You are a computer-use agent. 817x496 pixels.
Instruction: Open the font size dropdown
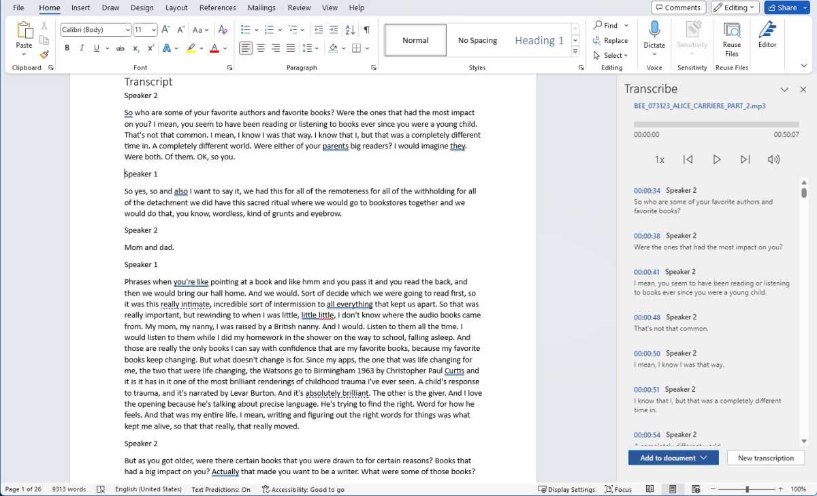[154, 29]
